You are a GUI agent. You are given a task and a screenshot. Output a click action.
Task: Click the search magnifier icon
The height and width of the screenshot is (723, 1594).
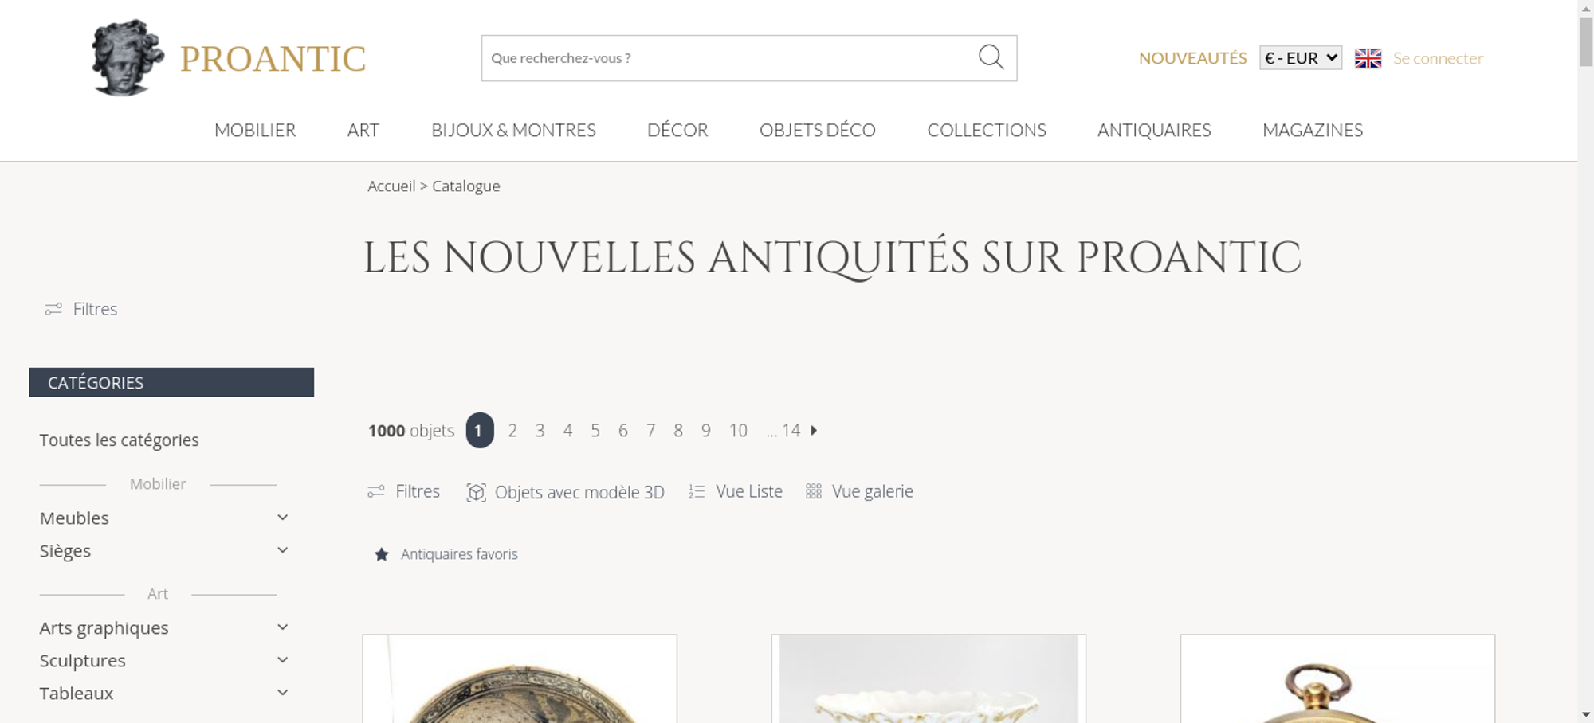pyautogui.click(x=991, y=57)
